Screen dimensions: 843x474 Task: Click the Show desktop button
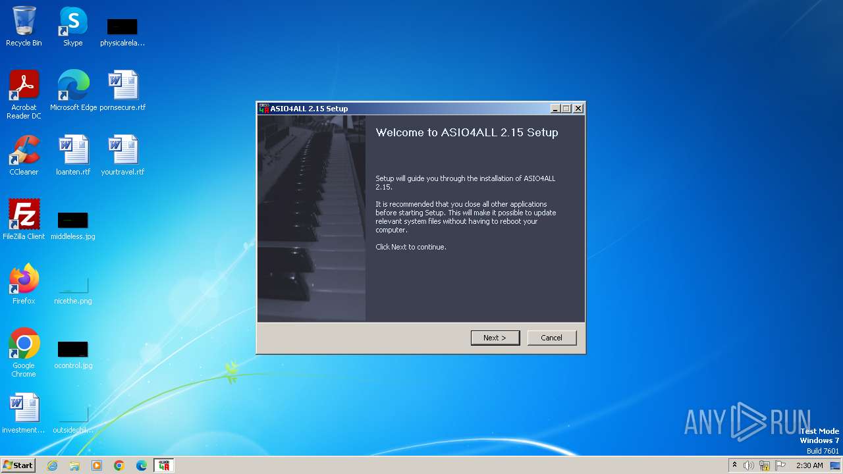click(x=836, y=465)
